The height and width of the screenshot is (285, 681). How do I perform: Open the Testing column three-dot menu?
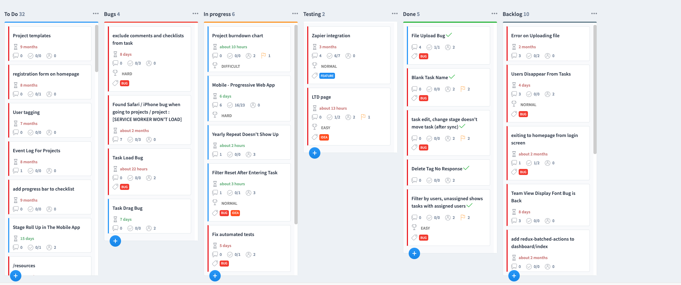[x=394, y=13]
